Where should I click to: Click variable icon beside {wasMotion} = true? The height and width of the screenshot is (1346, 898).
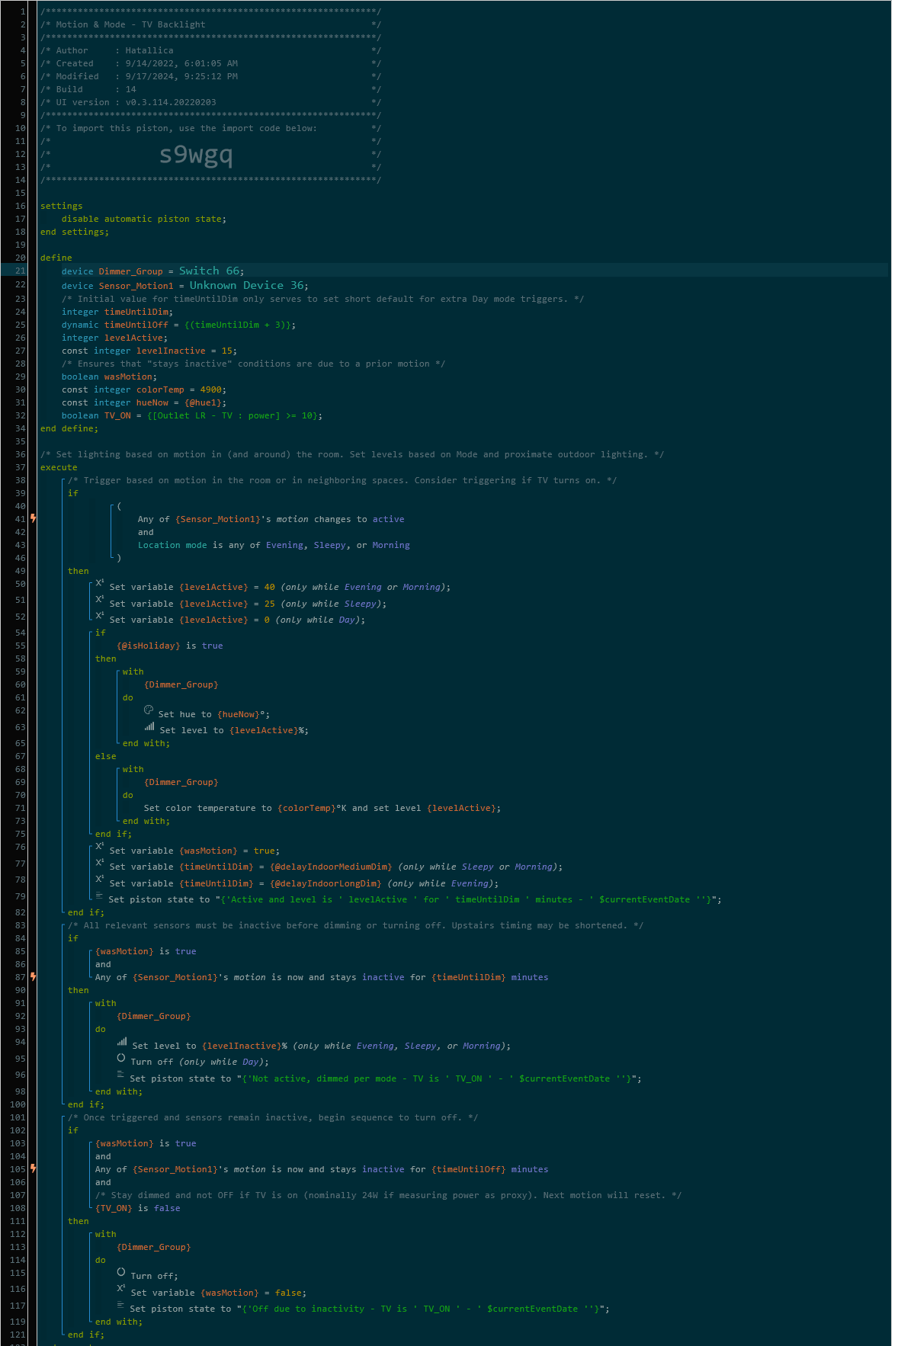click(x=100, y=847)
